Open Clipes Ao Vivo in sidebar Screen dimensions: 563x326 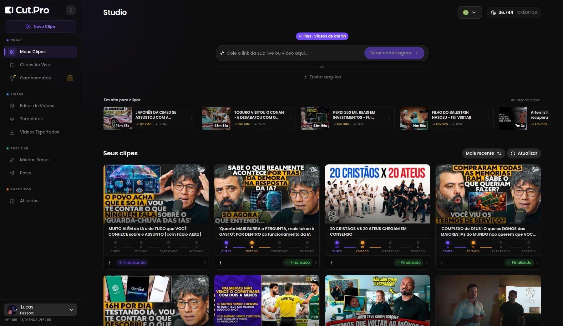click(x=35, y=65)
